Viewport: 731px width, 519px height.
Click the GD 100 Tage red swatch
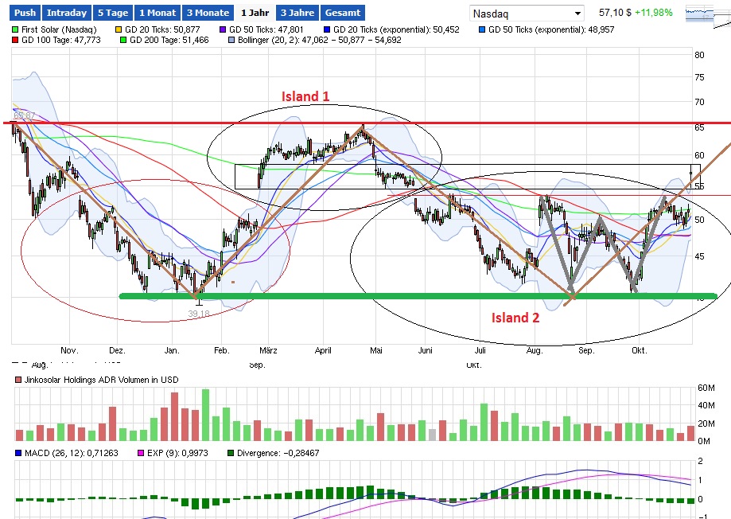pos(15,40)
